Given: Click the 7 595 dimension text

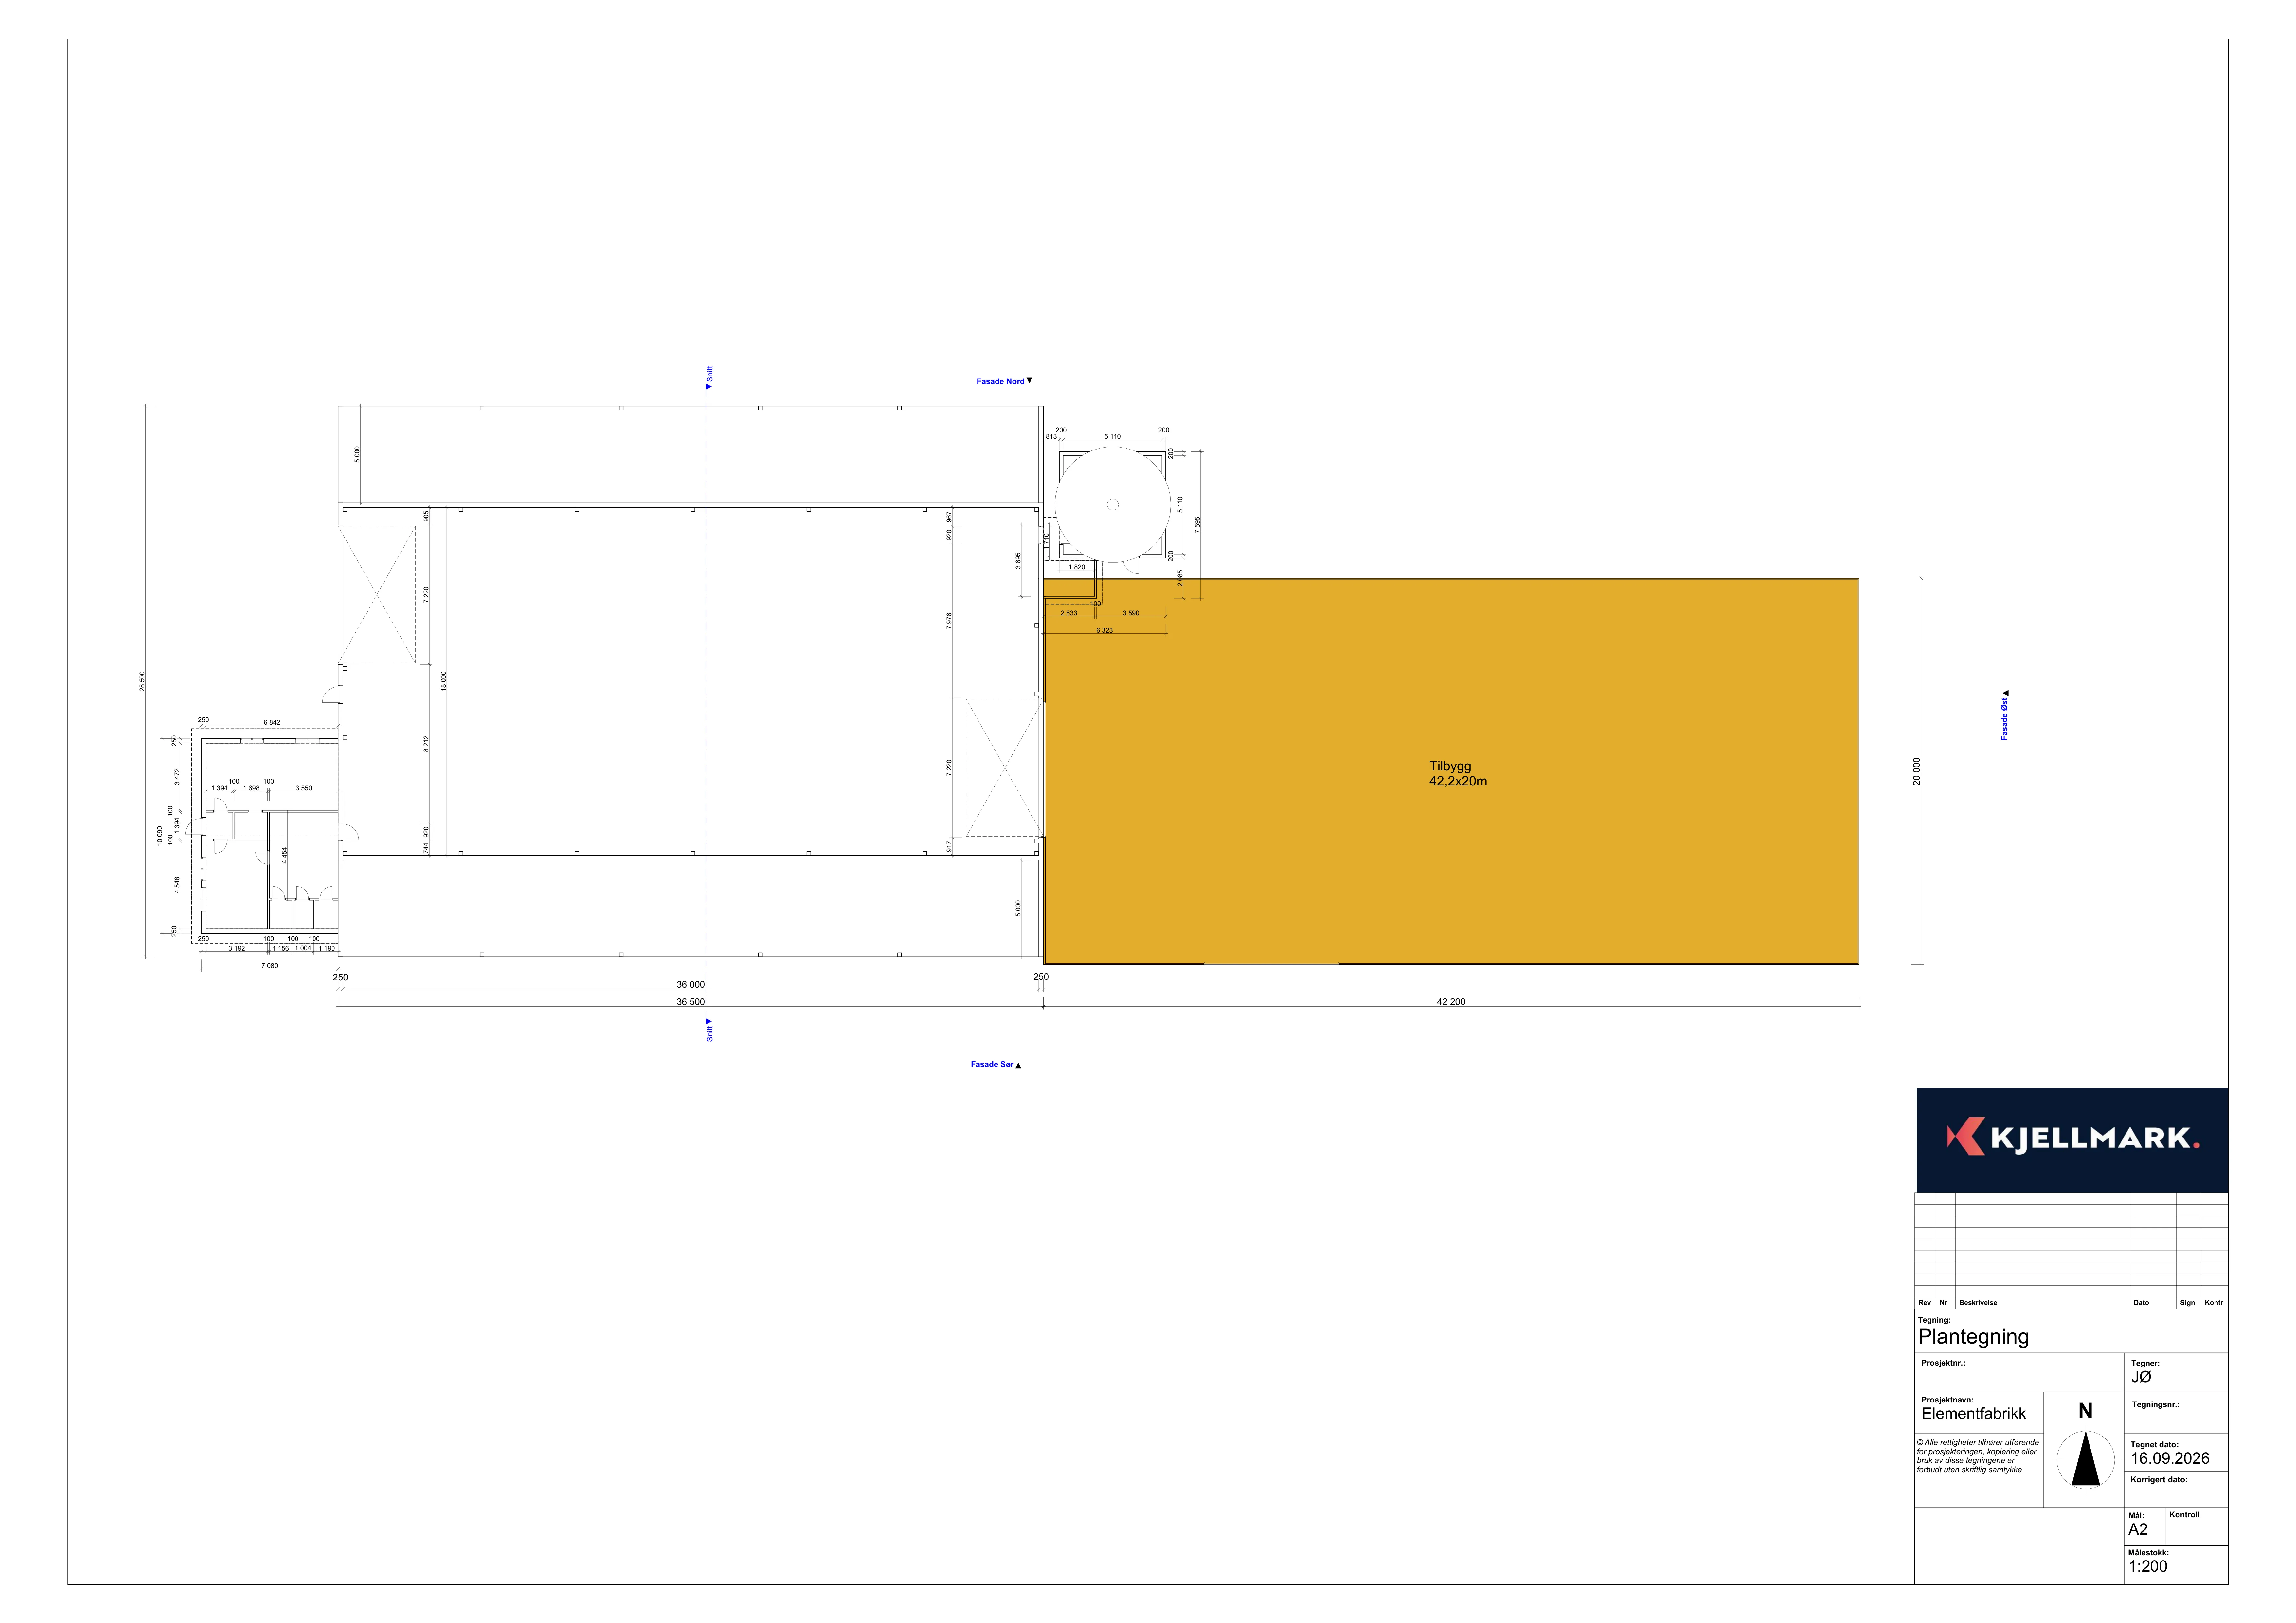Looking at the screenshot, I should pos(1197,525).
